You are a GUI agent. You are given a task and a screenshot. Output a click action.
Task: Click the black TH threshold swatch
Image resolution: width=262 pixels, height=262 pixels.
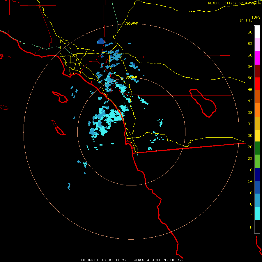(x=257, y=226)
